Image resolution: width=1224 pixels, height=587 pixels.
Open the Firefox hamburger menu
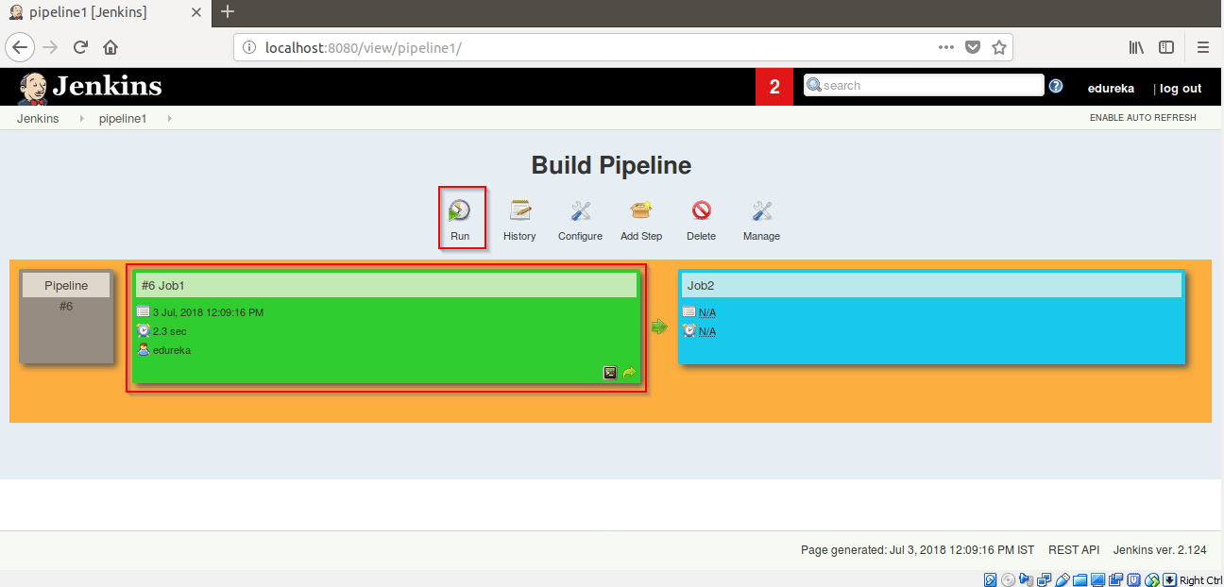click(x=1203, y=46)
